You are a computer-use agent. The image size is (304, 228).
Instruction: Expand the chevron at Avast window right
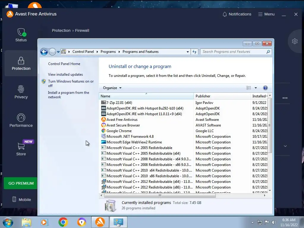(x=285, y=146)
